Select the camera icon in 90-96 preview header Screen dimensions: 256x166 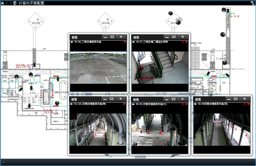coord(72,42)
